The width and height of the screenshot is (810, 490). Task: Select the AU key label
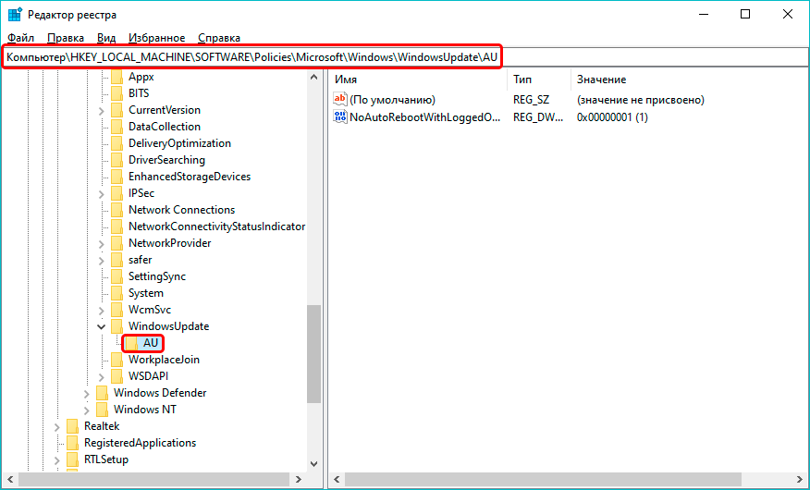coord(151,343)
